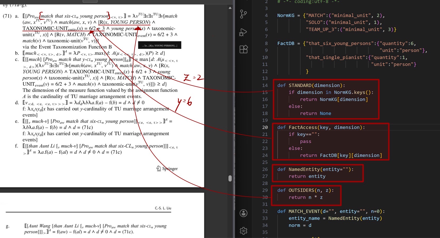Click the '"TEAM_UP_3"' dictionary entry line

(x=351, y=29)
